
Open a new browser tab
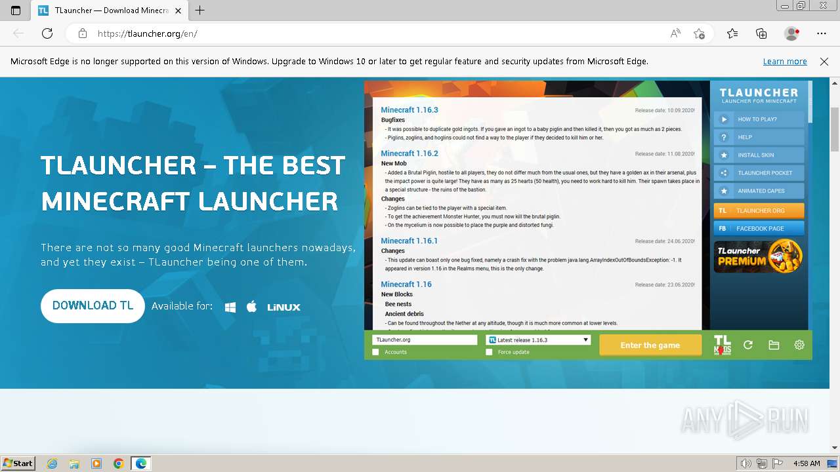pyautogui.click(x=200, y=10)
